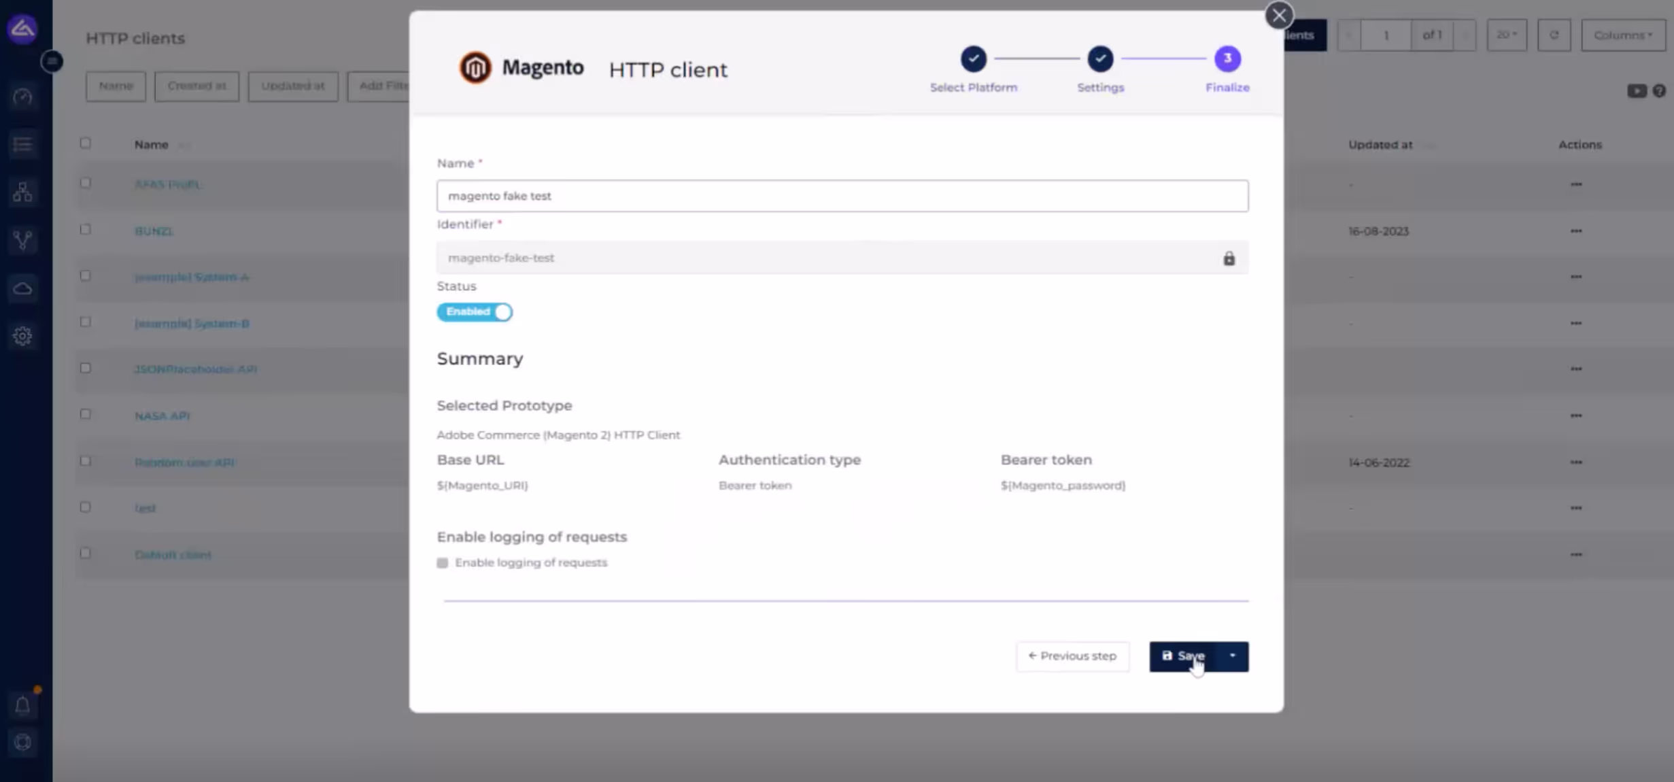Viewport: 1674px width, 782px height.
Task: Click the refresh icon in the table toolbar
Action: [x=1554, y=35]
